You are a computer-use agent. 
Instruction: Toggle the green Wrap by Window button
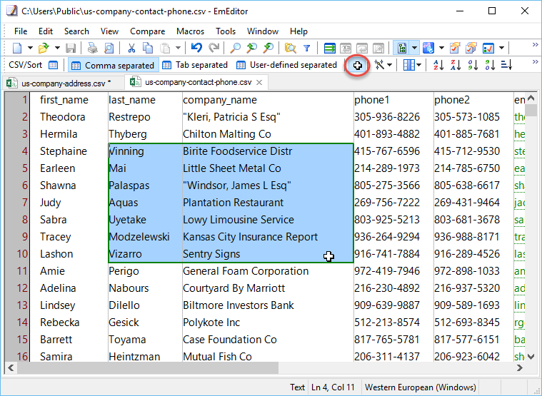click(x=329, y=48)
